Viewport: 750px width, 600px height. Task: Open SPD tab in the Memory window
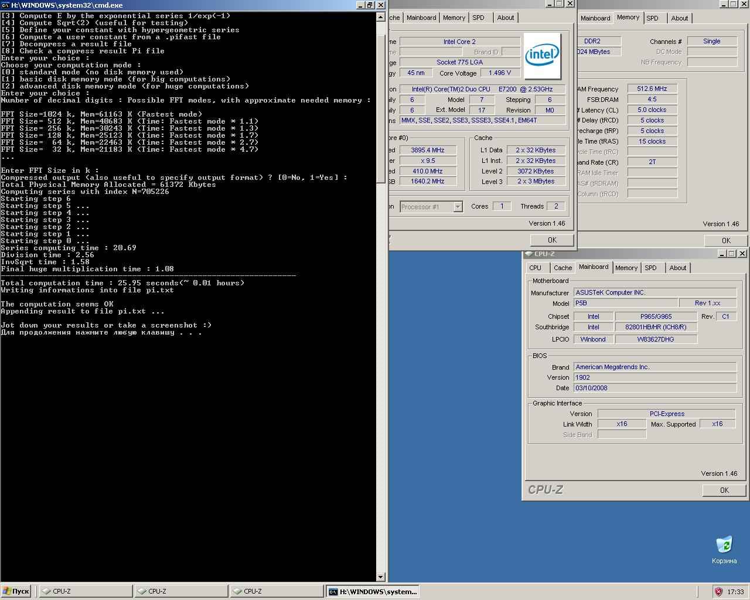[652, 18]
